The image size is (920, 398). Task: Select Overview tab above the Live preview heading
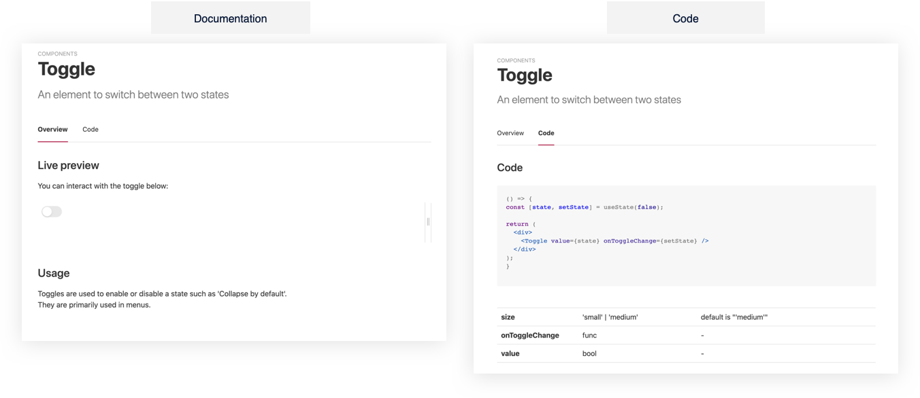52,130
